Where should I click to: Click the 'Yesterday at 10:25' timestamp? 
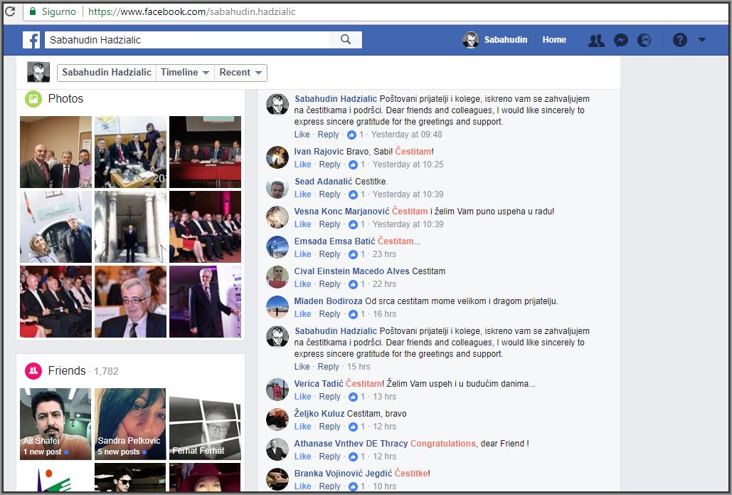tap(408, 165)
